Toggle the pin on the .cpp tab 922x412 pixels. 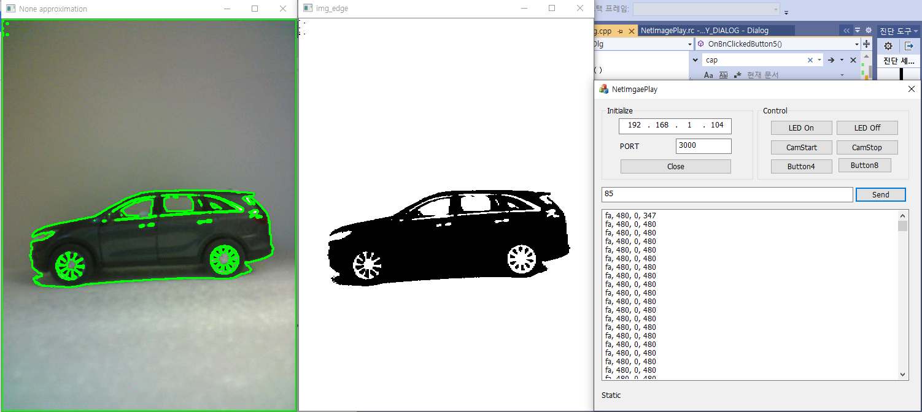click(x=620, y=30)
